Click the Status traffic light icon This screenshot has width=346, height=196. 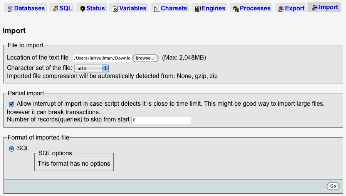click(x=82, y=8)
